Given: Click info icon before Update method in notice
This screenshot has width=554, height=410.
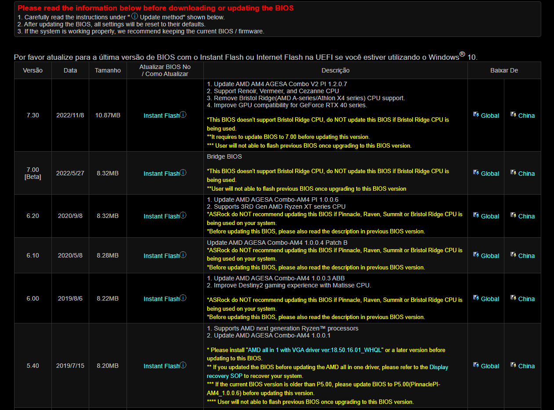Looking at the screenshot, I should [134, 16].
